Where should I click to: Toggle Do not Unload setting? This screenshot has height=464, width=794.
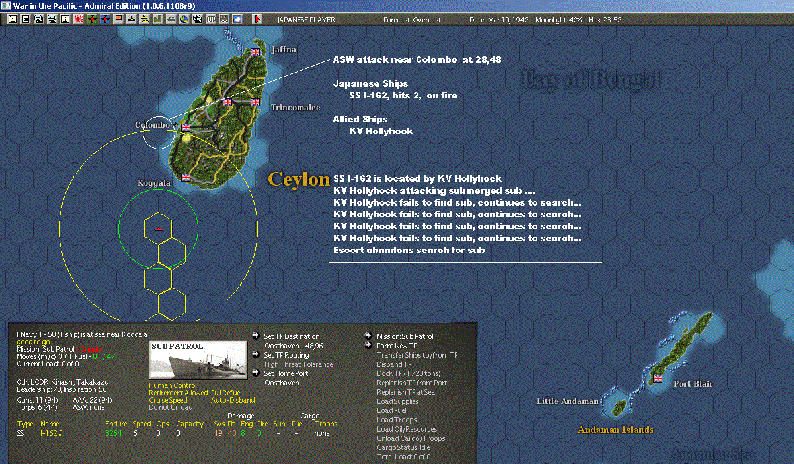coord(171,407)
